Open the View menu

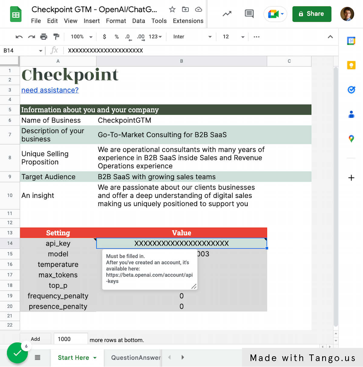[70, 21]
